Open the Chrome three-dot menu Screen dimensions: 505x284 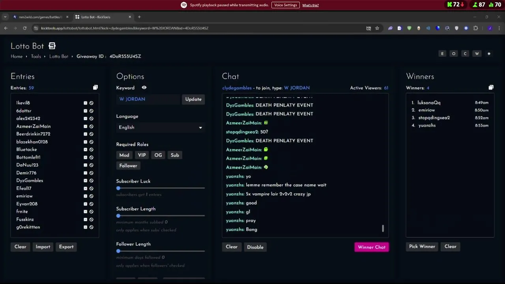coord(499,28)
